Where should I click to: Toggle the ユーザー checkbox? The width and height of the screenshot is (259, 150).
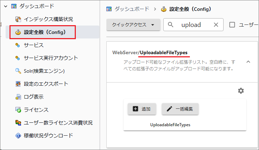click(232, 25)
